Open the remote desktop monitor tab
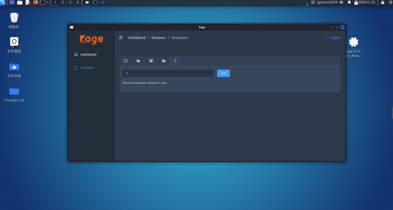Image resolution: width=393 pixels, height=210 pixels. (125, 61)
